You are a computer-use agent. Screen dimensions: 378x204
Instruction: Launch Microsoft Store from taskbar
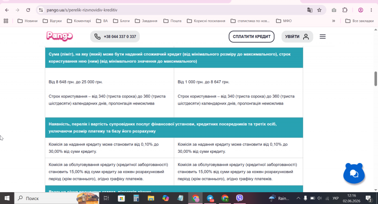(x=121, y=198)
